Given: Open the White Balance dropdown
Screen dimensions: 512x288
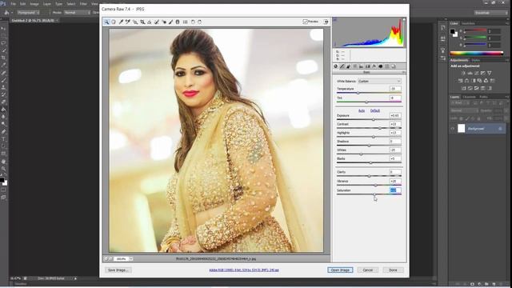Looking at the screenshot, I should click(379, 81).
